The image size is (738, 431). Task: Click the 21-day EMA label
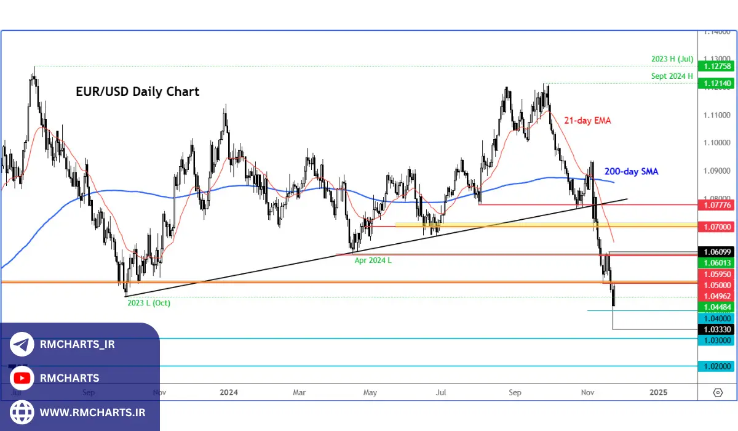tap(587, 121)
